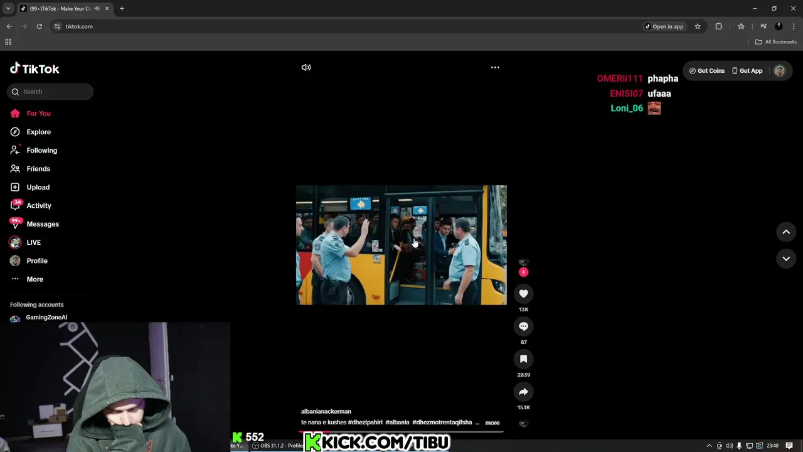Open the All Bookmarks folder
Viewport: 803px width, 452px height.
[776, 42]
